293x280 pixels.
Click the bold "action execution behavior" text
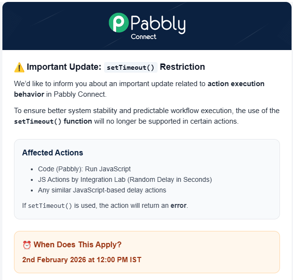(x=236, y=84)
